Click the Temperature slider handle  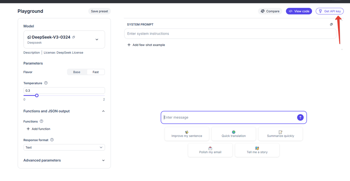(37, 95)
